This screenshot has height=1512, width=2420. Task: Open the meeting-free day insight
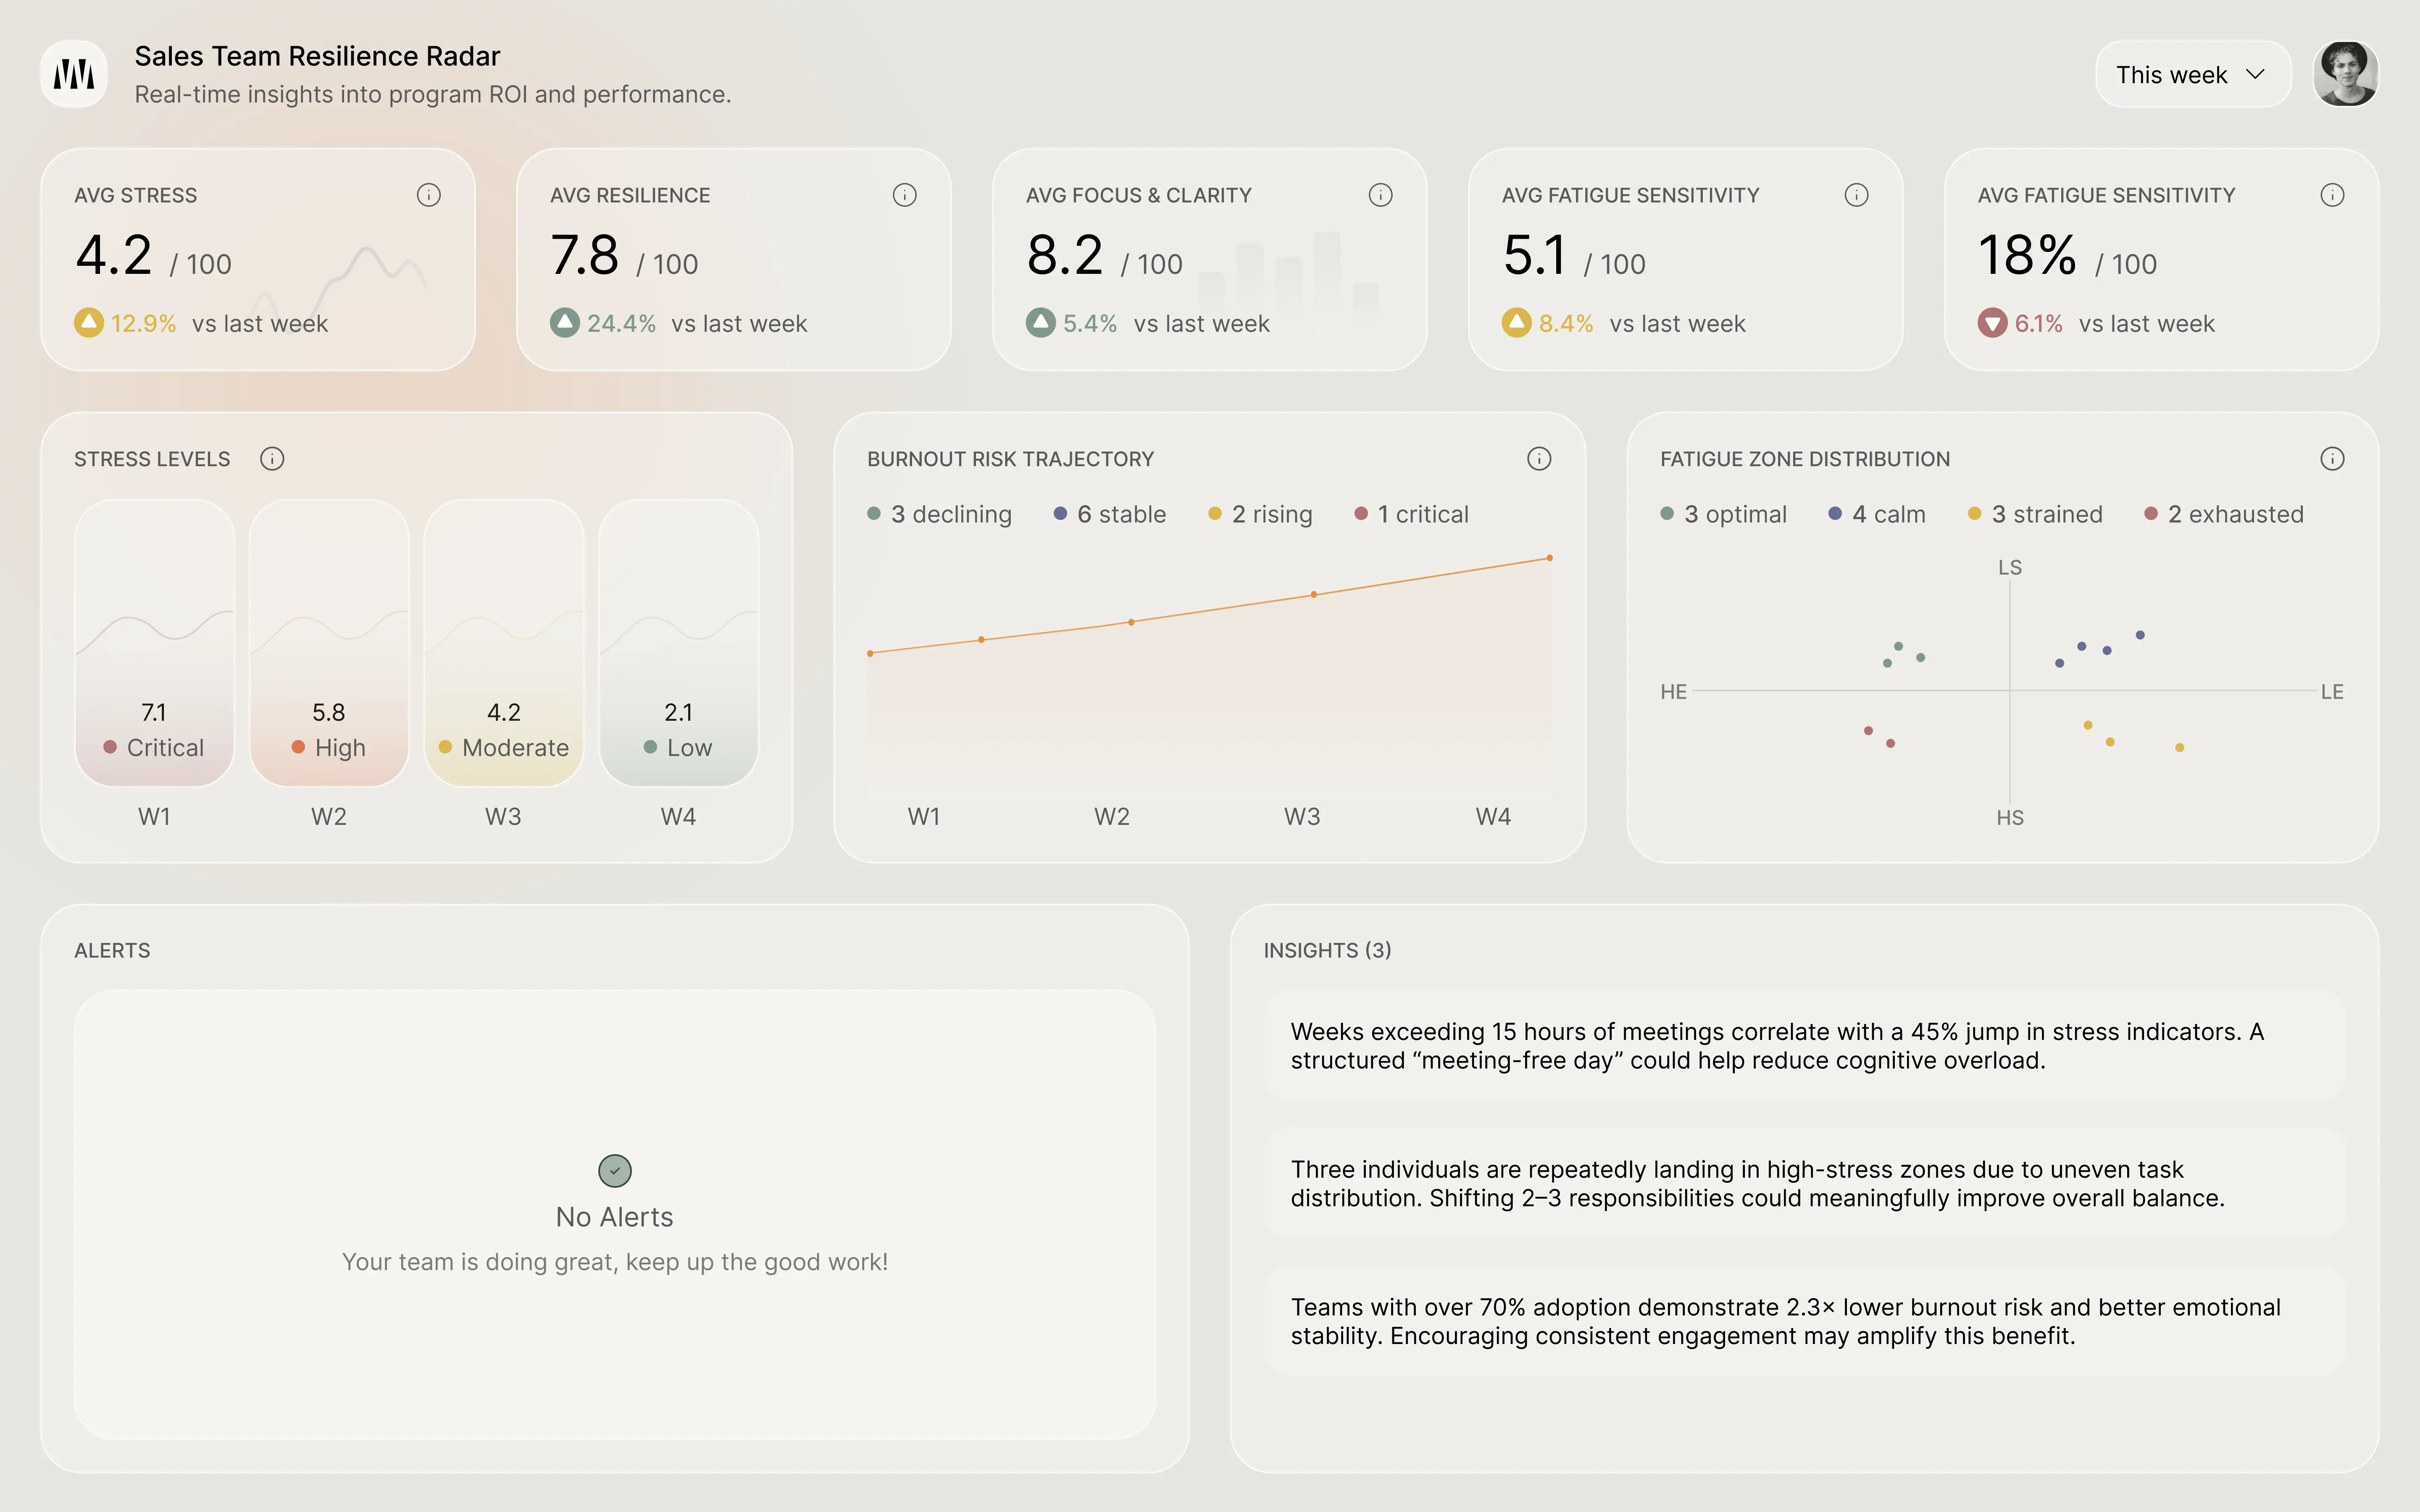(x=1804, y=1045)
